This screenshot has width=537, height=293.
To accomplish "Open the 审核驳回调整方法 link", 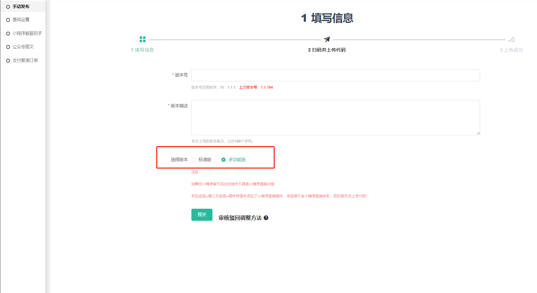I will tap(240, 218).
